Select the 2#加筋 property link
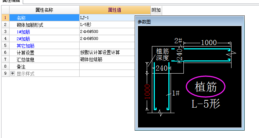259x138 pixels. pos(23,39)
